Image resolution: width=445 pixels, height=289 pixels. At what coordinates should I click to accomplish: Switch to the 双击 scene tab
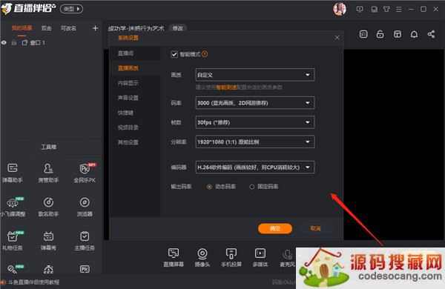[x=46, y=28]
